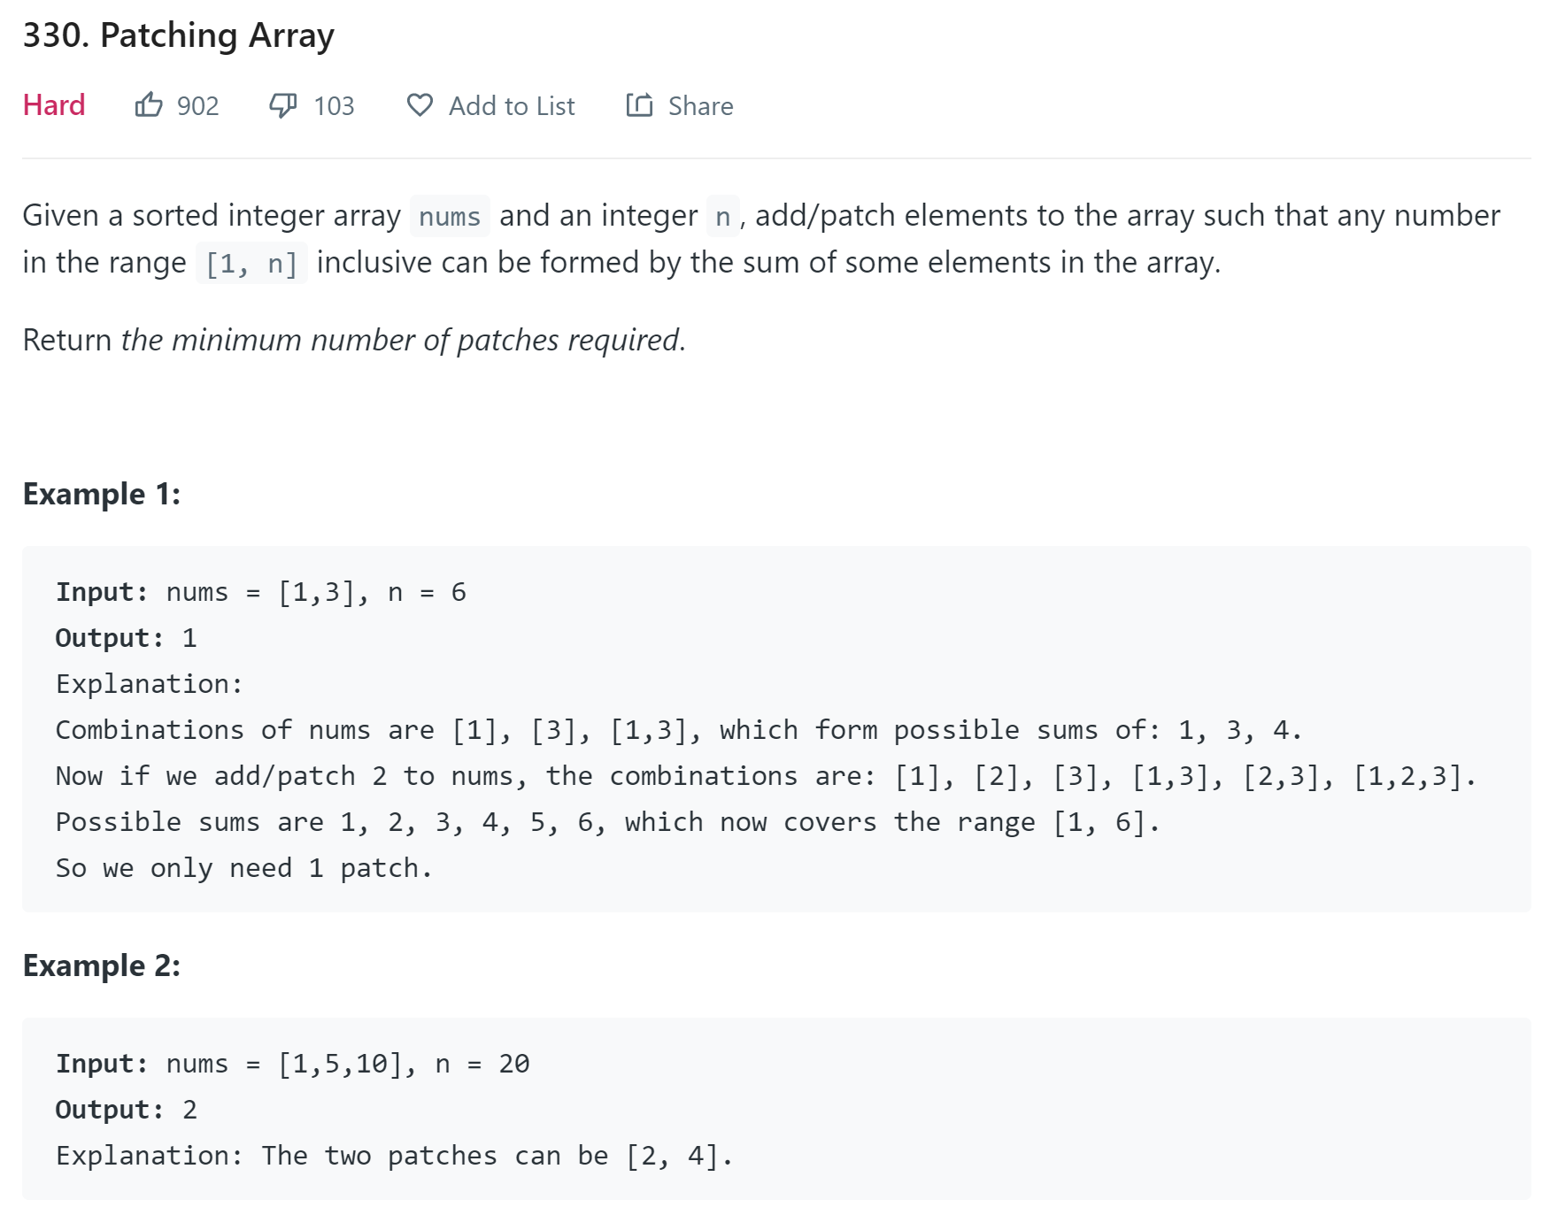Click the inline code letter n
Screen dimensions: 1550x1215
722,216
